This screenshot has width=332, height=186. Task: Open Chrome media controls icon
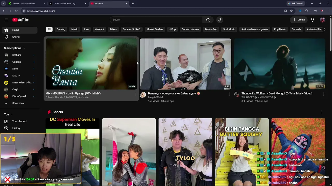[315, 11]
